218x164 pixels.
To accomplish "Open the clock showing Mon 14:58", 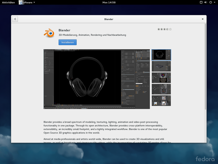I will coord(109,2).
